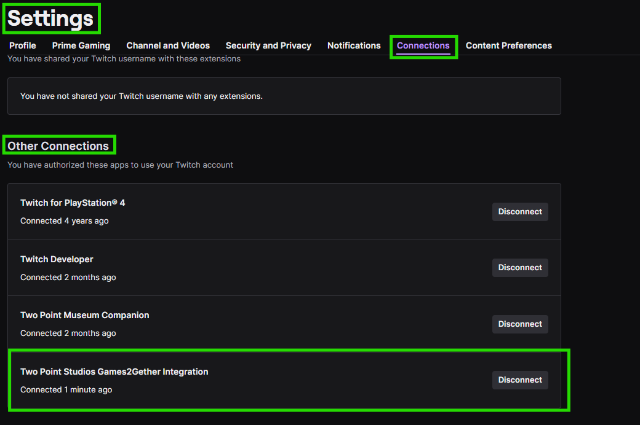Click 'You have not shared your Twitch username' message
Screen dimensions: 640x425
point(141,96)
